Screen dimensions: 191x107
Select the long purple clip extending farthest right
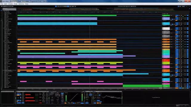[x=76, y=56]
